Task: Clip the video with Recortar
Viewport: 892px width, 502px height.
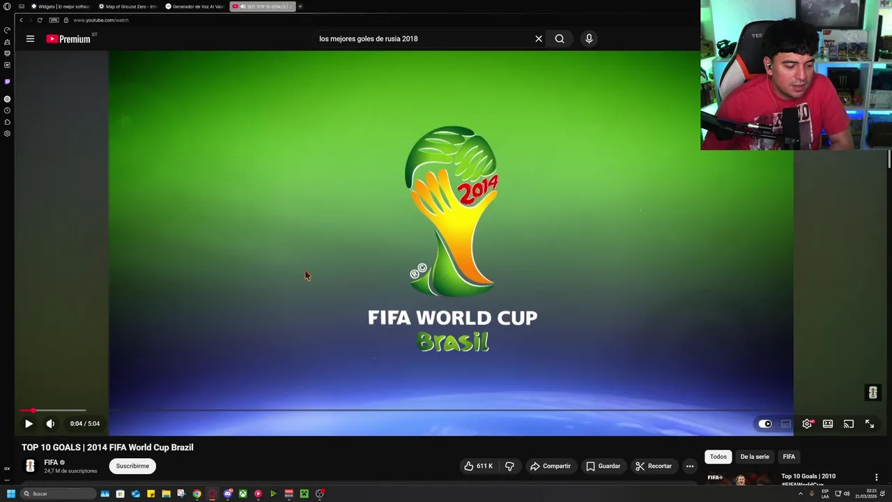Action: click(654, 466)
